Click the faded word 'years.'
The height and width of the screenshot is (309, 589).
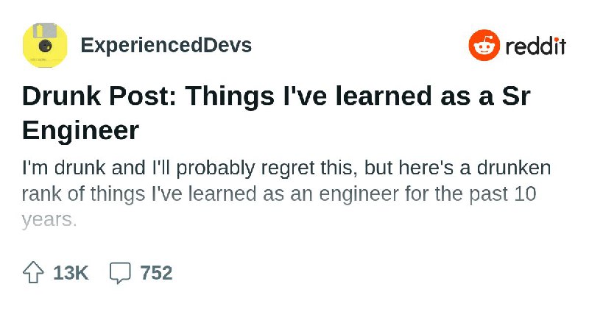(x=49, y=220)
